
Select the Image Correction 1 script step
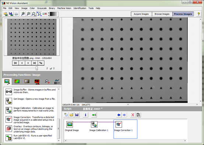coord(125,129)
